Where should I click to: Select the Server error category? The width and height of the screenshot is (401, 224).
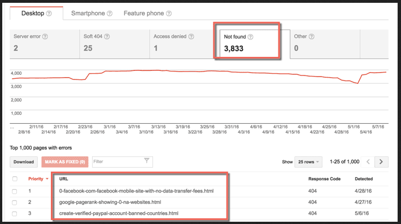pyautogui.click(x=45, y=44)
